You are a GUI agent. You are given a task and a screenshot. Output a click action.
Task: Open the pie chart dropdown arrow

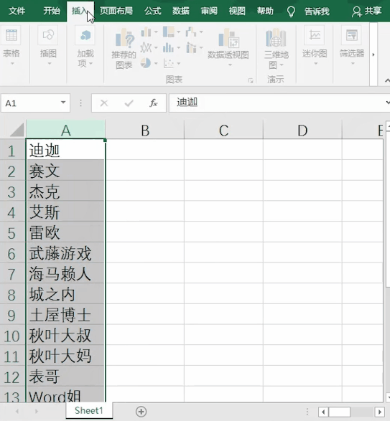[x=156, y=64]
